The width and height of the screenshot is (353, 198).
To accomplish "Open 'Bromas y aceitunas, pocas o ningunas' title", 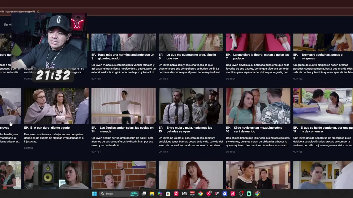I will tap(322, 57).
